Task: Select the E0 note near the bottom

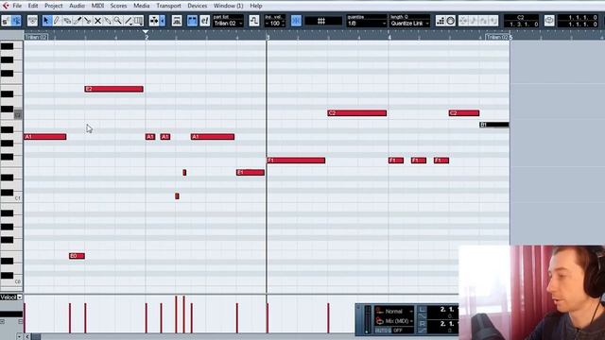Action: click(77, 256)
